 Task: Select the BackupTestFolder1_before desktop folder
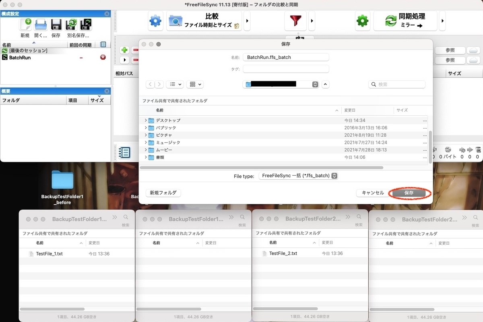pos(62,187)
